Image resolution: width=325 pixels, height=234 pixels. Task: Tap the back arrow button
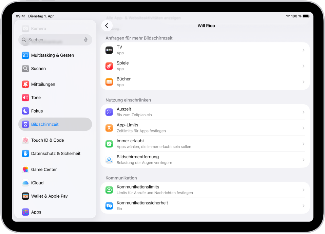107,26
